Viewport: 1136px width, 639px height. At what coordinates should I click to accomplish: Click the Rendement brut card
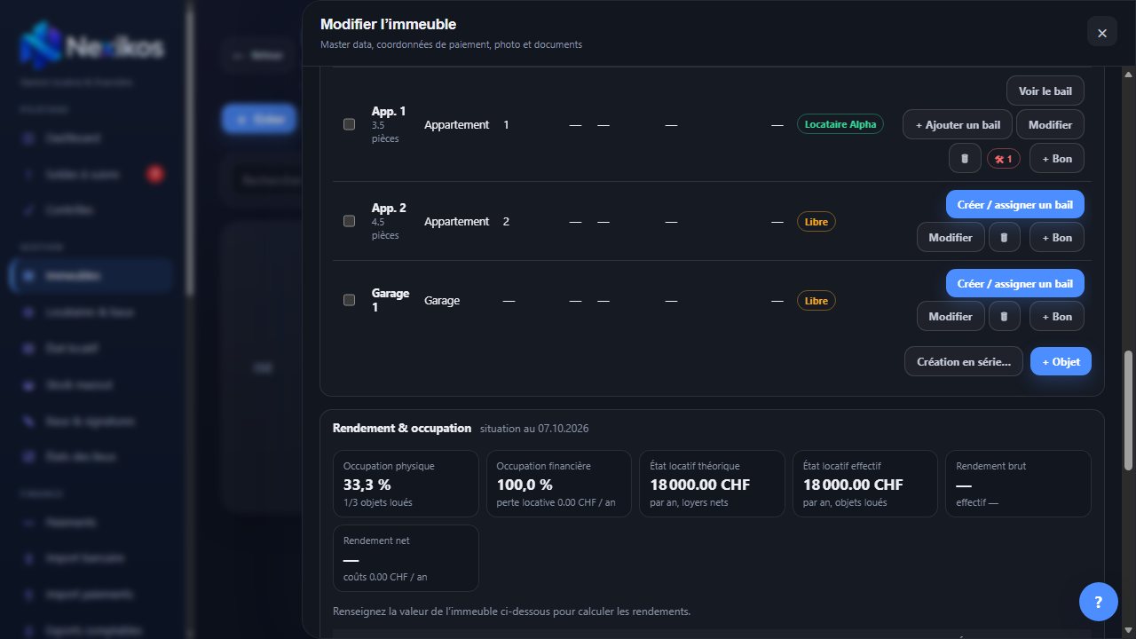[1018, 484]
